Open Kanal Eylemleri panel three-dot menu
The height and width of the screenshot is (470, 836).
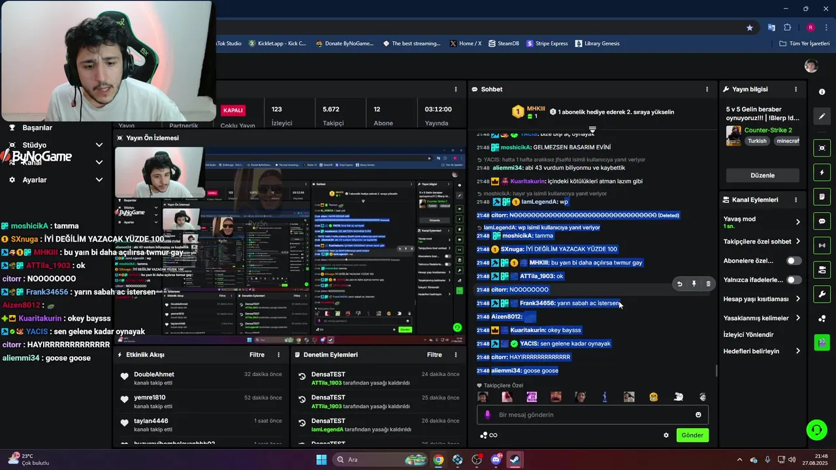pyautogui.click(x=796, y=200)
